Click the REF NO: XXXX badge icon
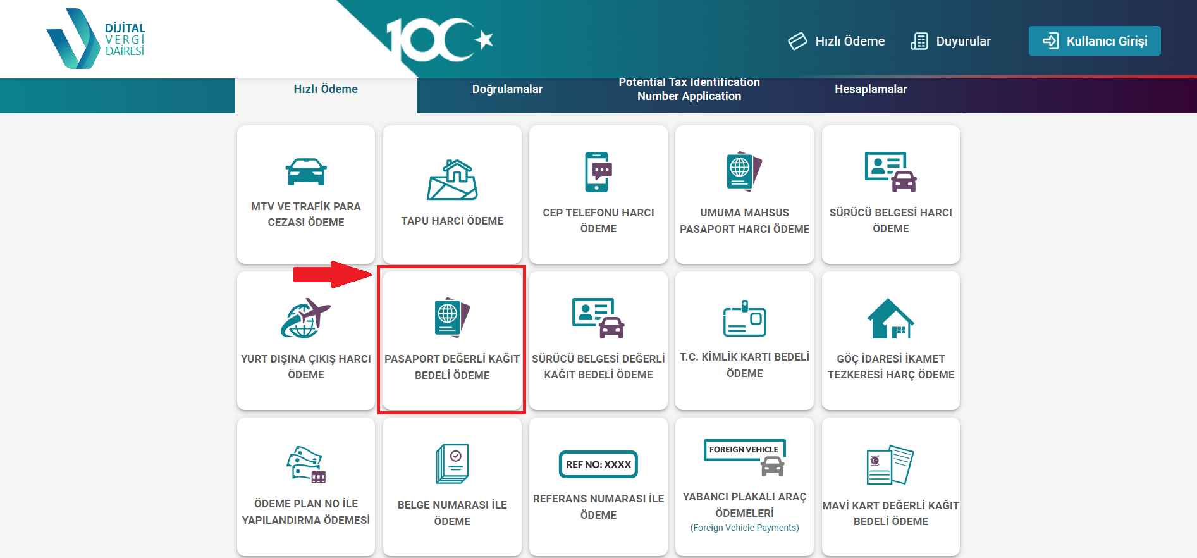The image size is (1197, 558). click(598, 464)
